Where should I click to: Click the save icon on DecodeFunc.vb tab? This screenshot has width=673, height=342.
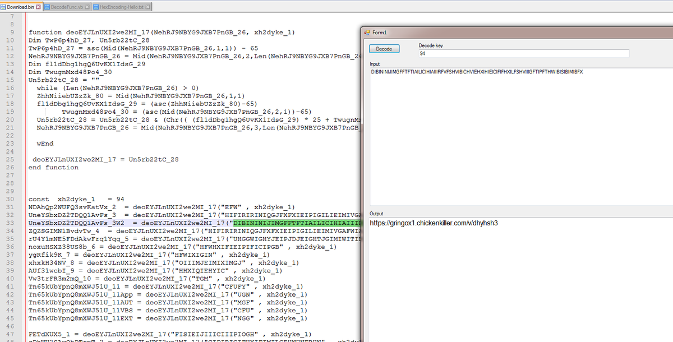(x=47, y=6)
